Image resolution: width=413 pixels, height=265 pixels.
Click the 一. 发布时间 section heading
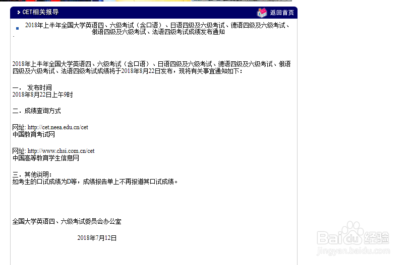pos(32,87)
